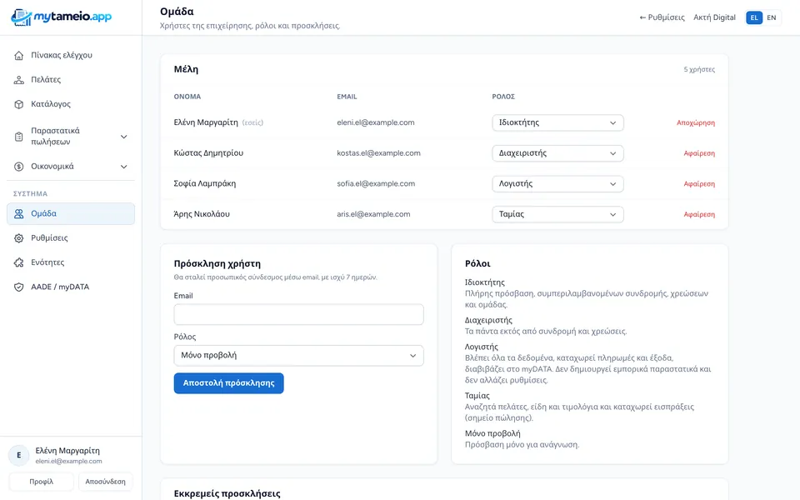The image size is (800, 500).
Task: Open the AADE / myDATA shield icon
Action: [19, 287]
